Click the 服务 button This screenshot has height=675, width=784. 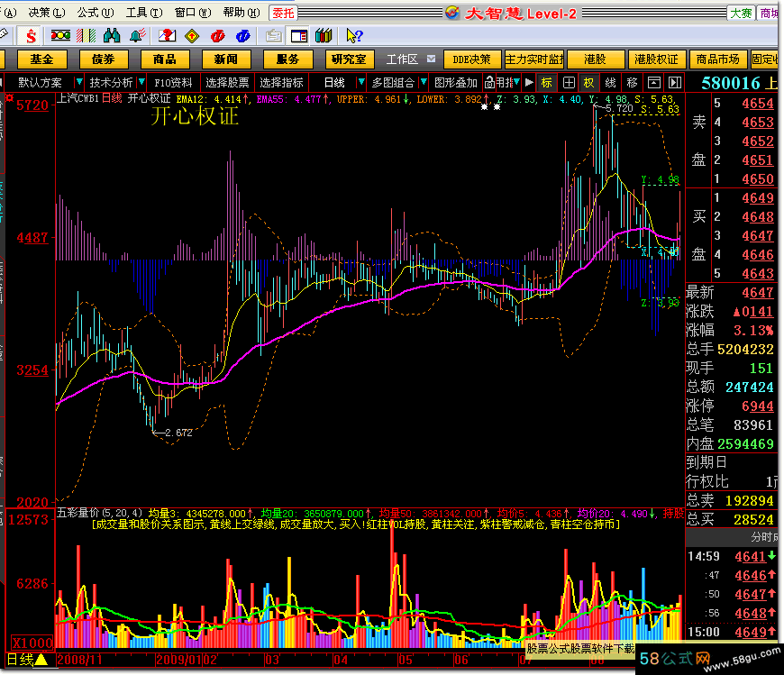tap(288, 59)
